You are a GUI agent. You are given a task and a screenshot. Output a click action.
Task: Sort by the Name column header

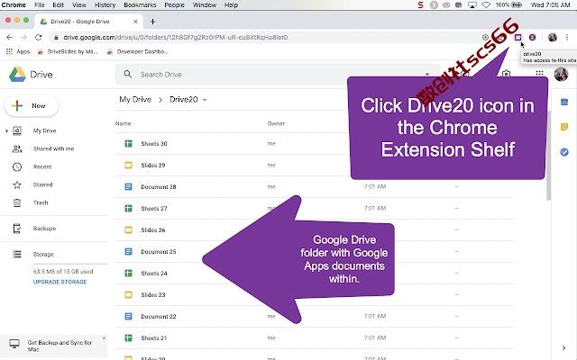[x=123, y=123]
